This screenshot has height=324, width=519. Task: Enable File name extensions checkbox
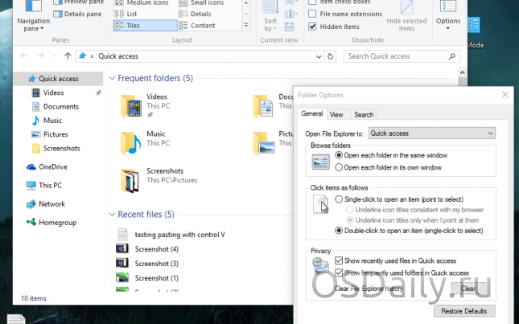coord(313,14)
